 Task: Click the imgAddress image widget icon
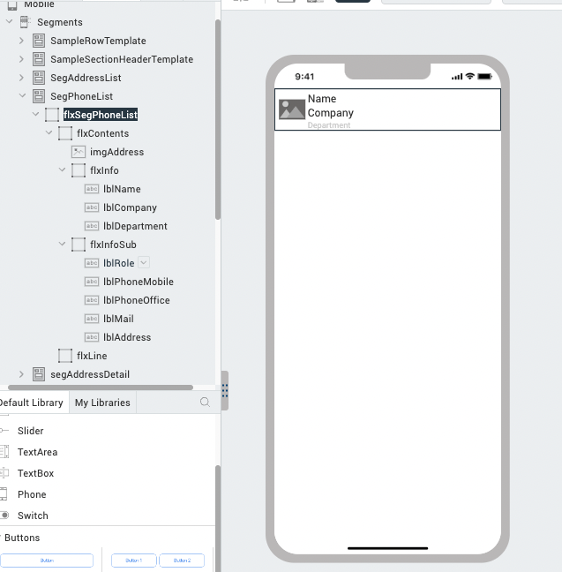click(79, 152)
